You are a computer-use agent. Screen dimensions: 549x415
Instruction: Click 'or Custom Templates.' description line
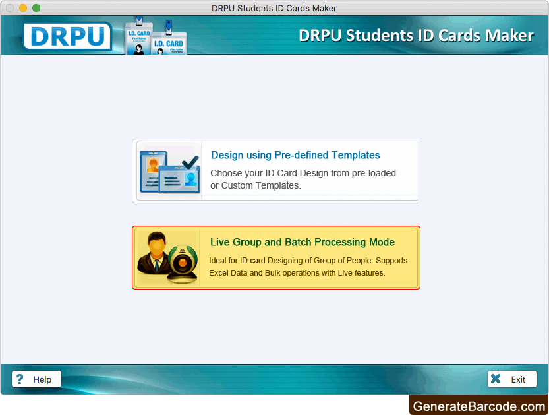pos(256,185)
